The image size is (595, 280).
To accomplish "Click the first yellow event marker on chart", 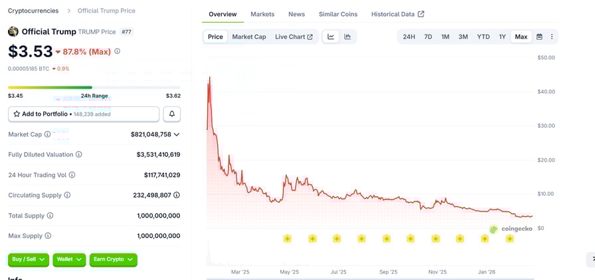I will (x=288, y=239).
